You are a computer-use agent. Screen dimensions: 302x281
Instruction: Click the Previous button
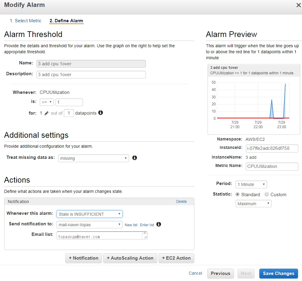click(220, 273)
